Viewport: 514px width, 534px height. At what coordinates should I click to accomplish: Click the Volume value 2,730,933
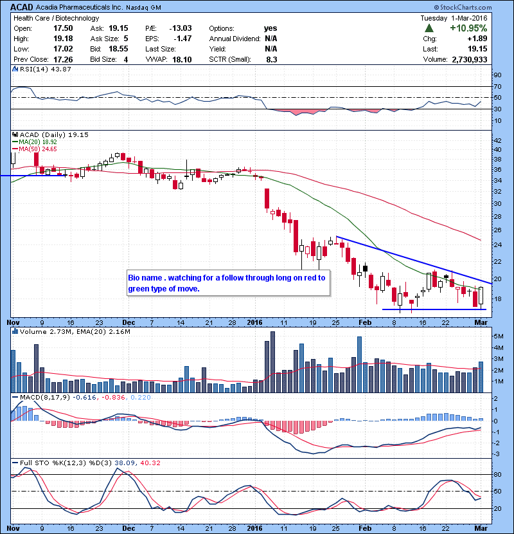click(470, 60)
